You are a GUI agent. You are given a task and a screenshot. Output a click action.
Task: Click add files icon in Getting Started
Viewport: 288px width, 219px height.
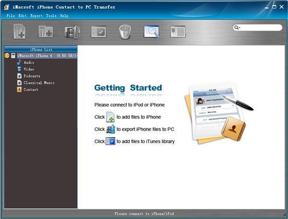110,117
